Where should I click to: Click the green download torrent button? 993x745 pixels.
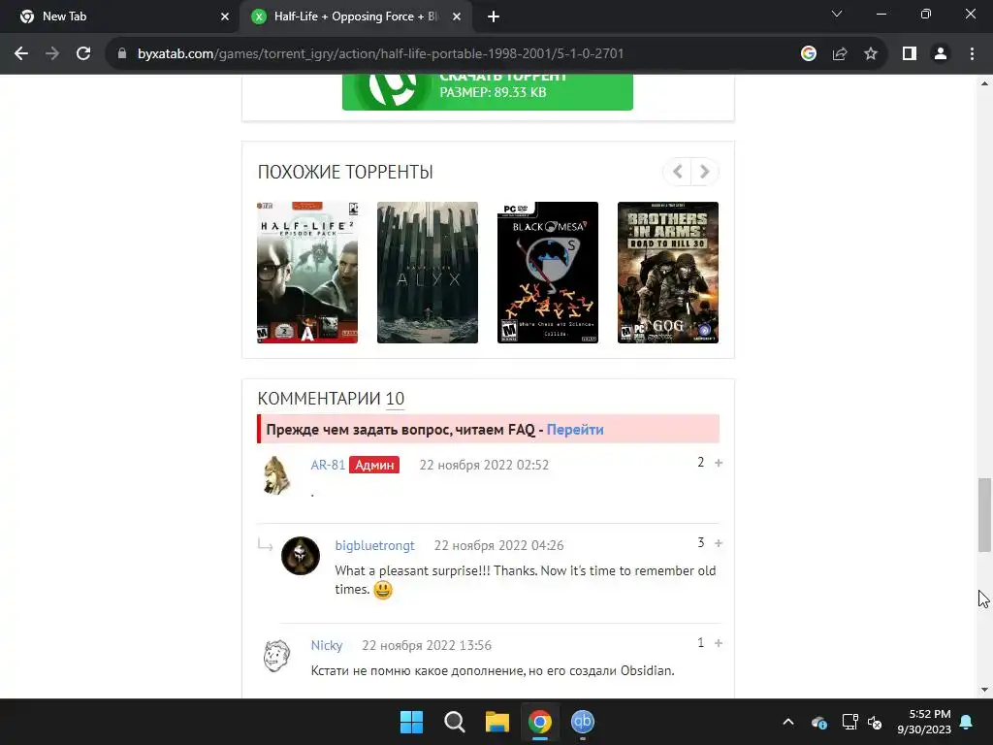[487, 91]
